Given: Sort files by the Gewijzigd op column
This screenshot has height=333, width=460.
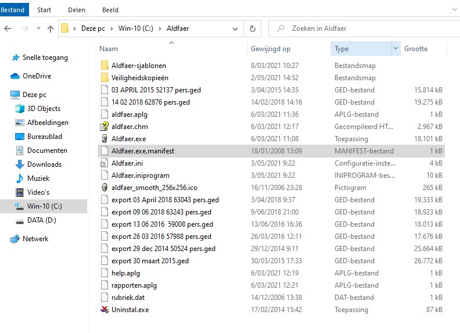Looking at the screenshot, I should pyautogui.click(x=271, y=49).
